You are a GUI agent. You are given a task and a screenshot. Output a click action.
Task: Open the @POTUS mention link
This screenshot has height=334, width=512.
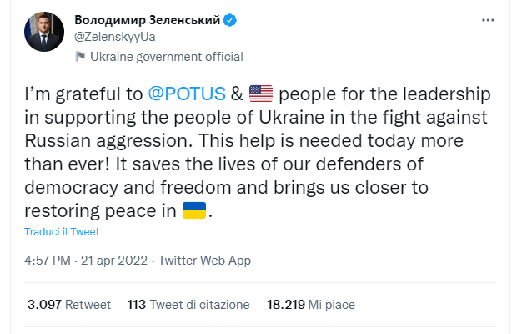(x=187, y=94)
